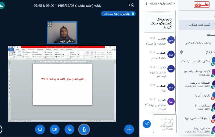Open Line Numbers dropdown in Word ribbon

[37, 55]
